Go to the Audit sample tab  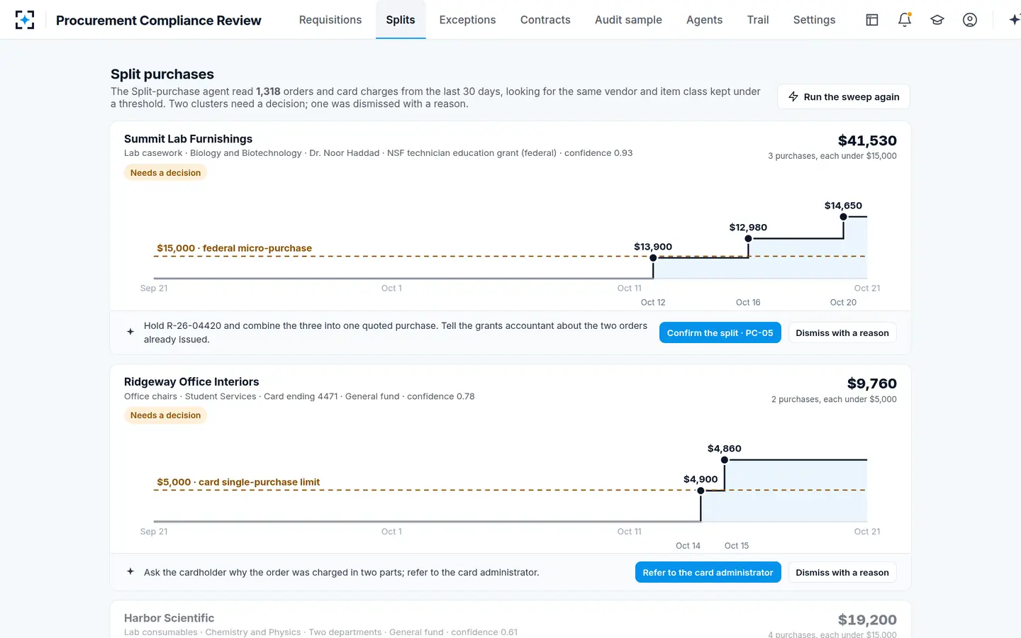pyautogui.click(x=628, y=20)
